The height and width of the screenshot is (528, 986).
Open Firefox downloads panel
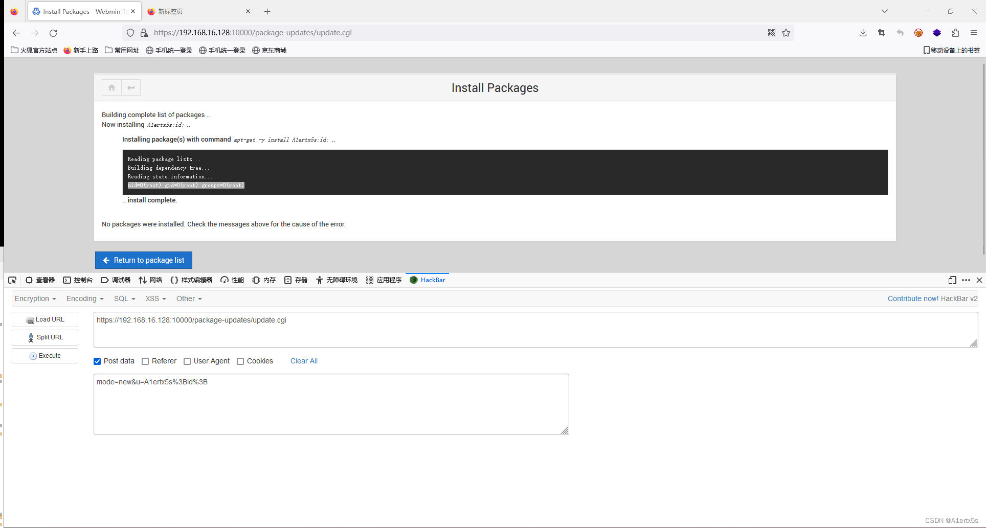862,32
